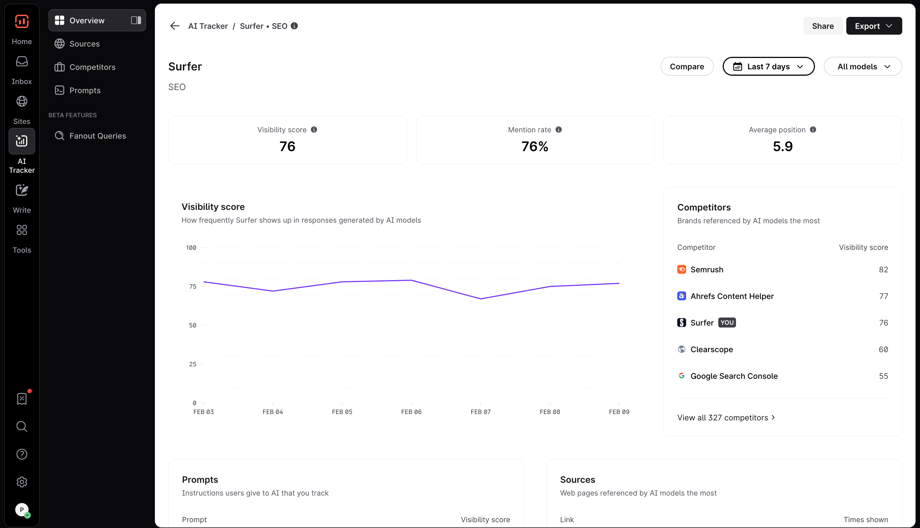Expand the Last 7 days dropdown
Viewport: 920px width, 528px height.
point(768,66)
